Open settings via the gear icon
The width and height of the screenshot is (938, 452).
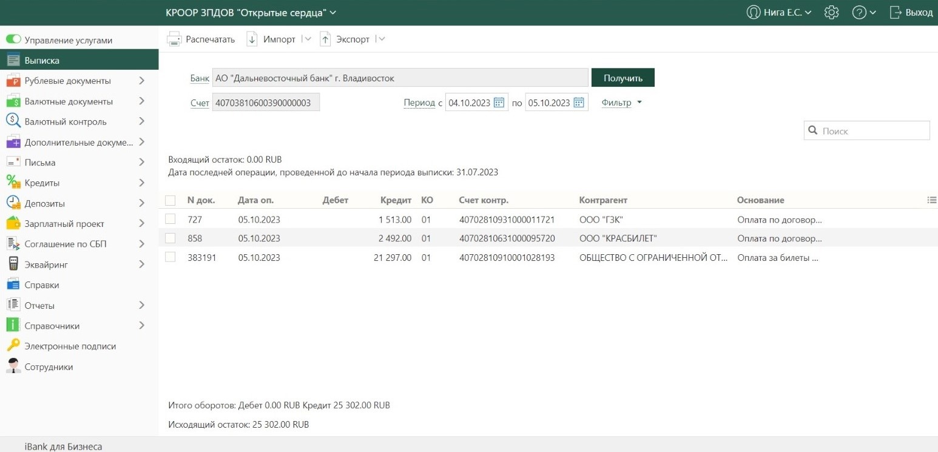832,12
